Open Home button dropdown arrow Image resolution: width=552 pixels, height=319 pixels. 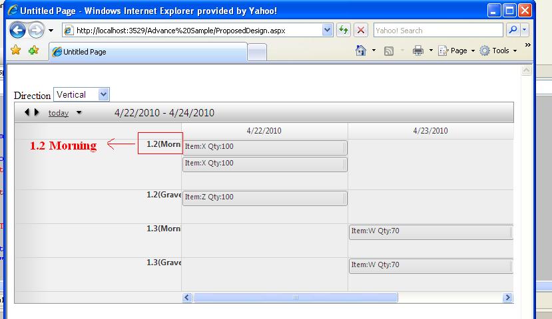pyautogui.click(x=374, y=51)
